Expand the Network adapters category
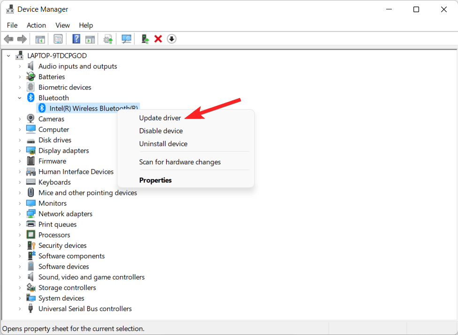 point(20,214)
